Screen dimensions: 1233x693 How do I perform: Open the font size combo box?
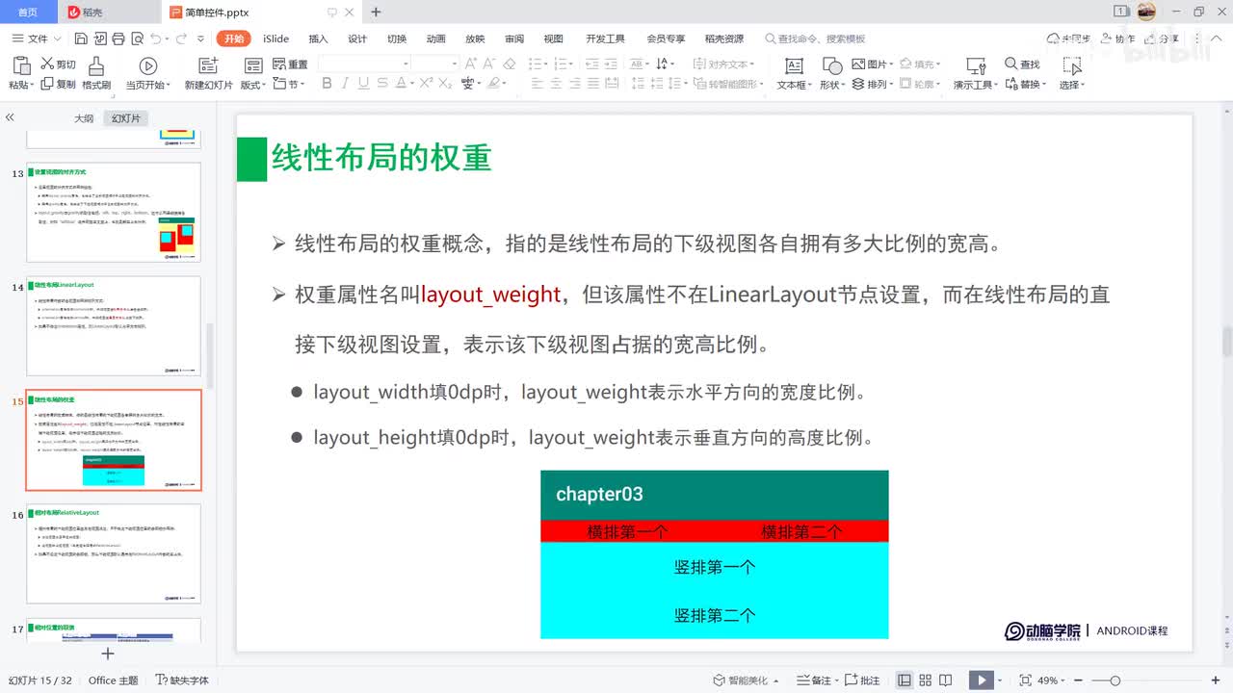tap(436, 64)
